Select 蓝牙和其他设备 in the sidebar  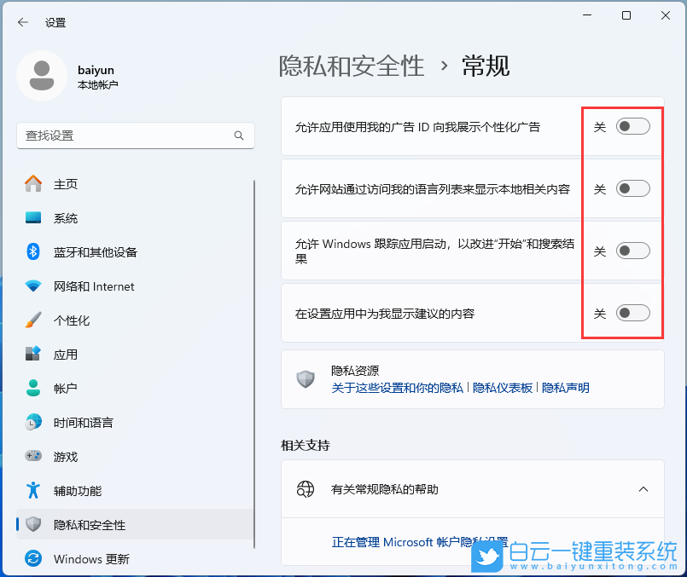[x=98, y=252]
